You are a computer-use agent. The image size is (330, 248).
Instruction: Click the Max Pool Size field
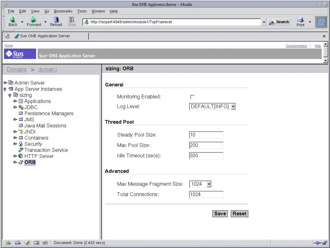(206, 145)
